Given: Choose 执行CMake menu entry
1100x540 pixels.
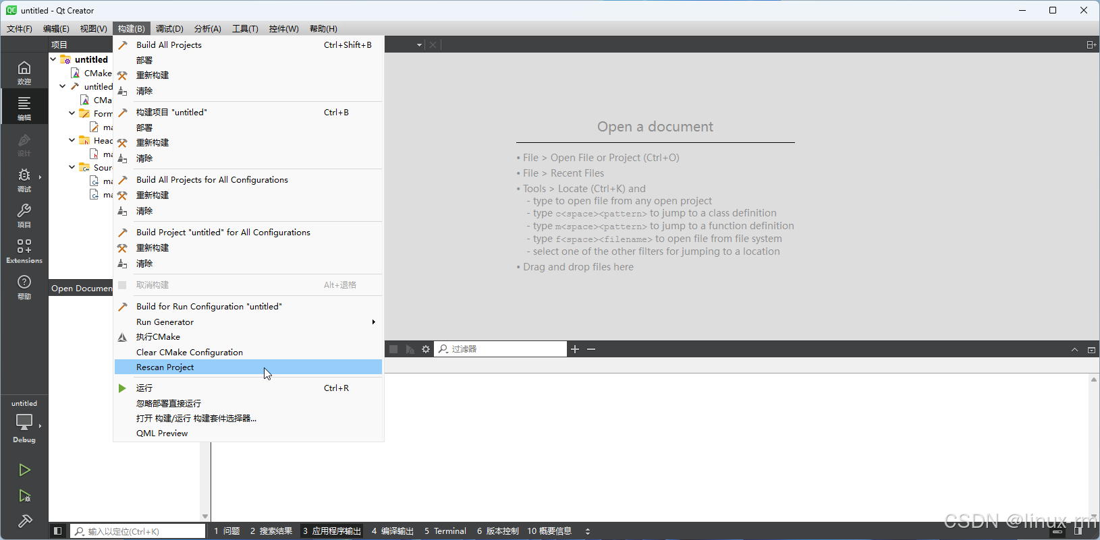Looking at the screenshot, I should click(x=248, y=337).
